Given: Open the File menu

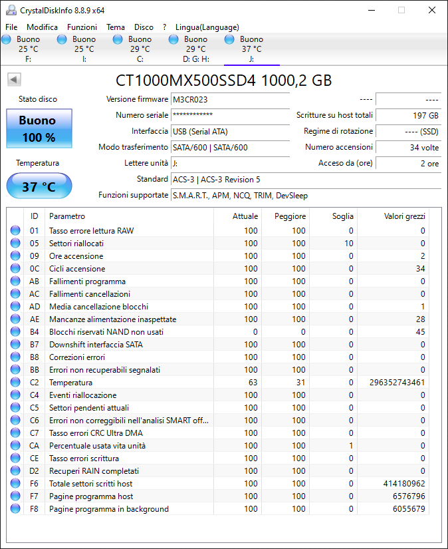Looking at the screenshot, I should pos(11,27).
